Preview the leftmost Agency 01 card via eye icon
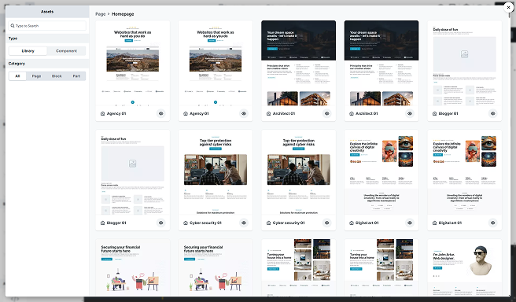This screenshot has width=516, height=302. click(161, 113)
